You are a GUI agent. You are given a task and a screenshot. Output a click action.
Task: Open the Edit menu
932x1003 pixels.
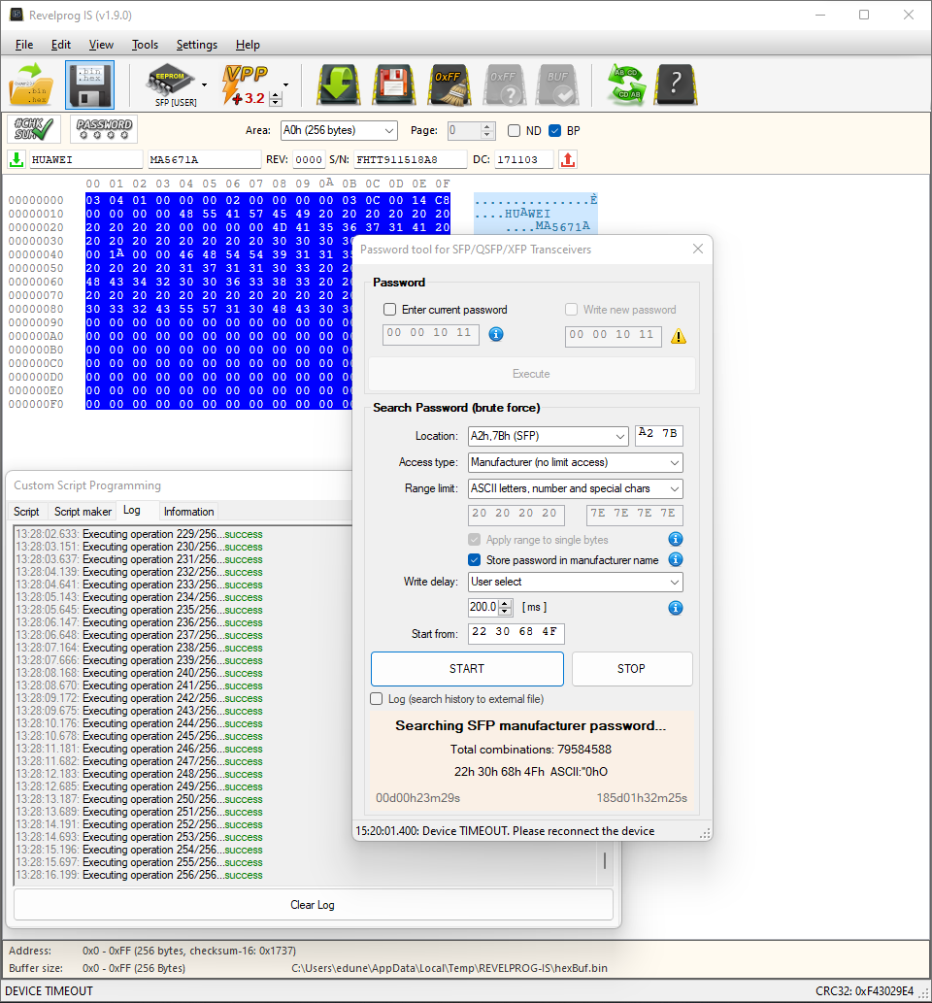point(61,45)
